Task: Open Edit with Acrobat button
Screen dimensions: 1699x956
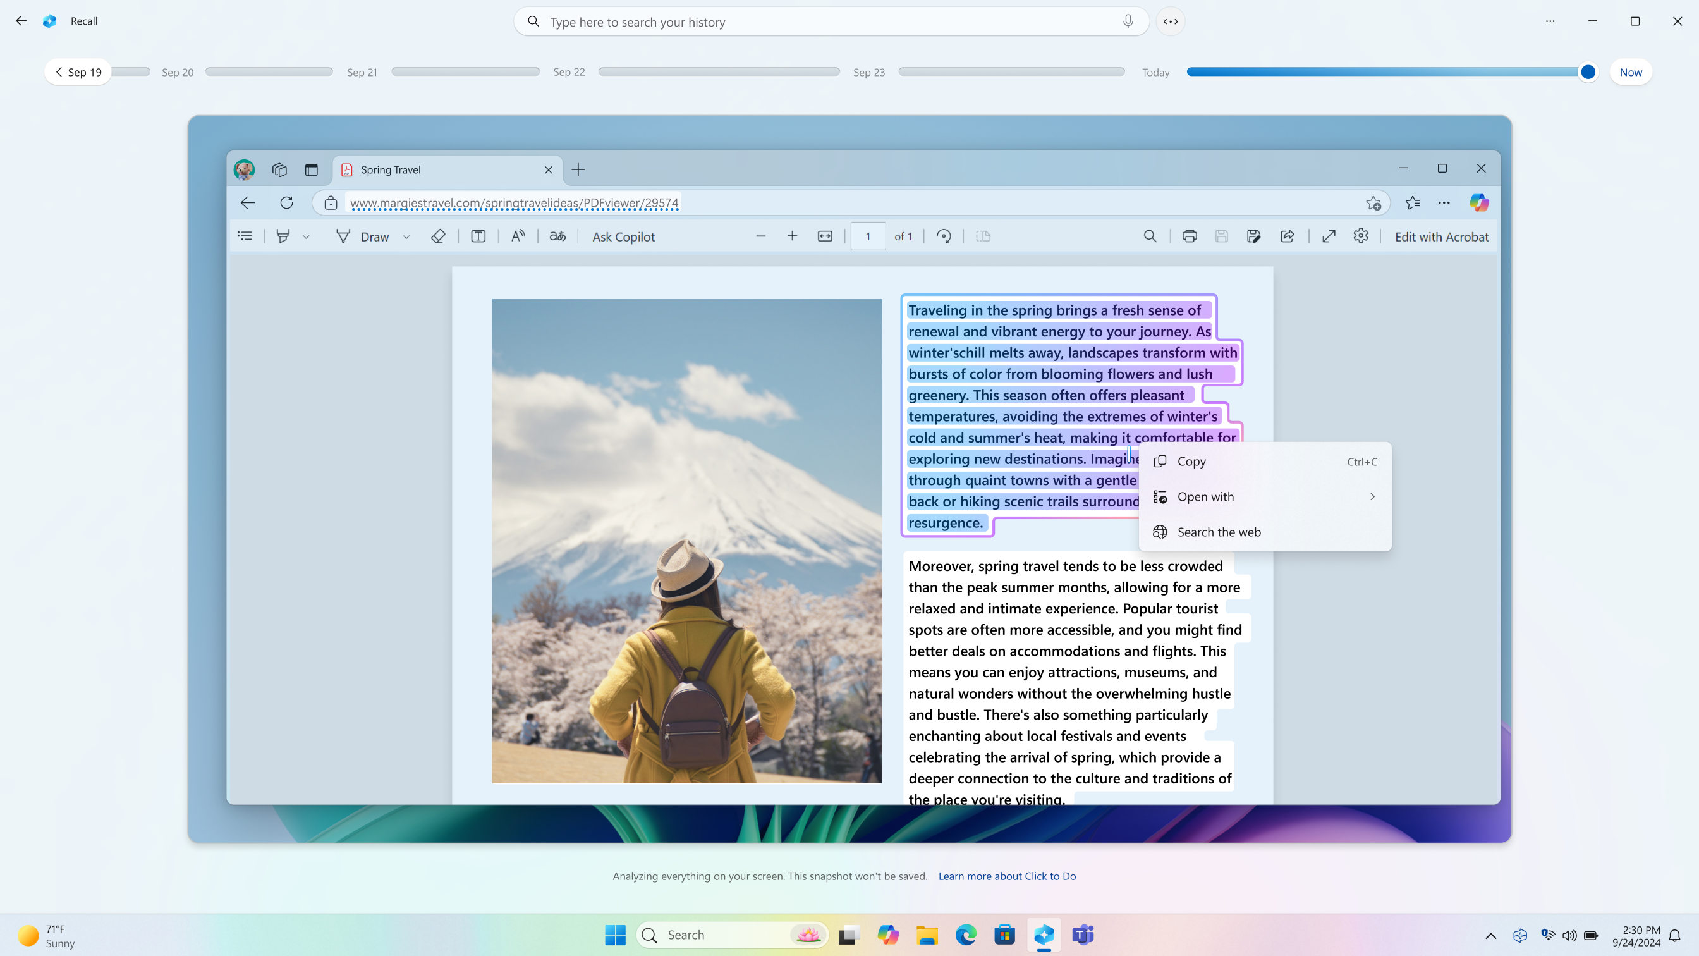Action: coord(1441,237)
